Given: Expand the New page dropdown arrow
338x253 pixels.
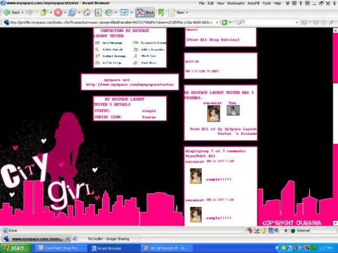Looking at the screenshot, I should (187, 13).
